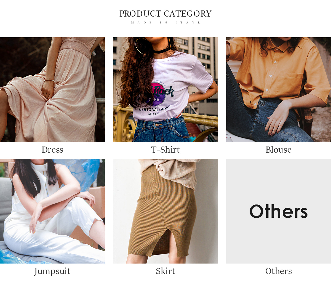Open the Blouse caption link

point(279,150)
